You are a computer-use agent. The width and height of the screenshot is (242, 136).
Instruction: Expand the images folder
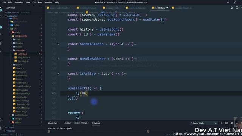pos(18,119)
